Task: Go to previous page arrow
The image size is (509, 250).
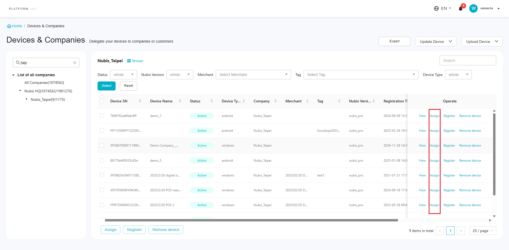Action: pyautogui.click(x=440, y=231)
